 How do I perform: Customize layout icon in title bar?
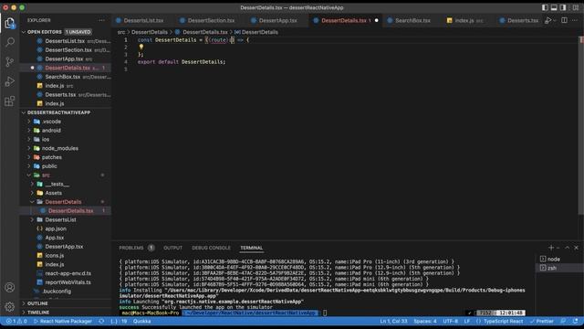click(x=576, y=7)
